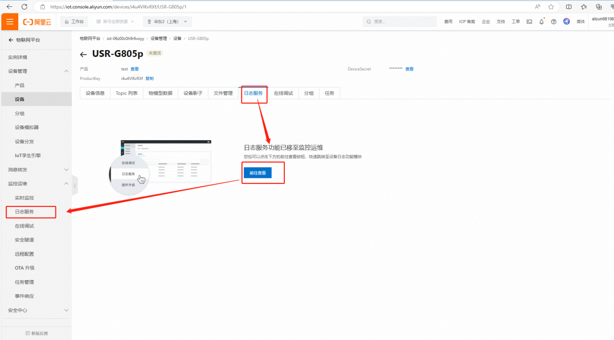Collapse the 设备管理 sidebar section

point(66,71)
